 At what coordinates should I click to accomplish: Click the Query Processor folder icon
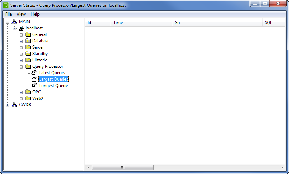(28, 66)
